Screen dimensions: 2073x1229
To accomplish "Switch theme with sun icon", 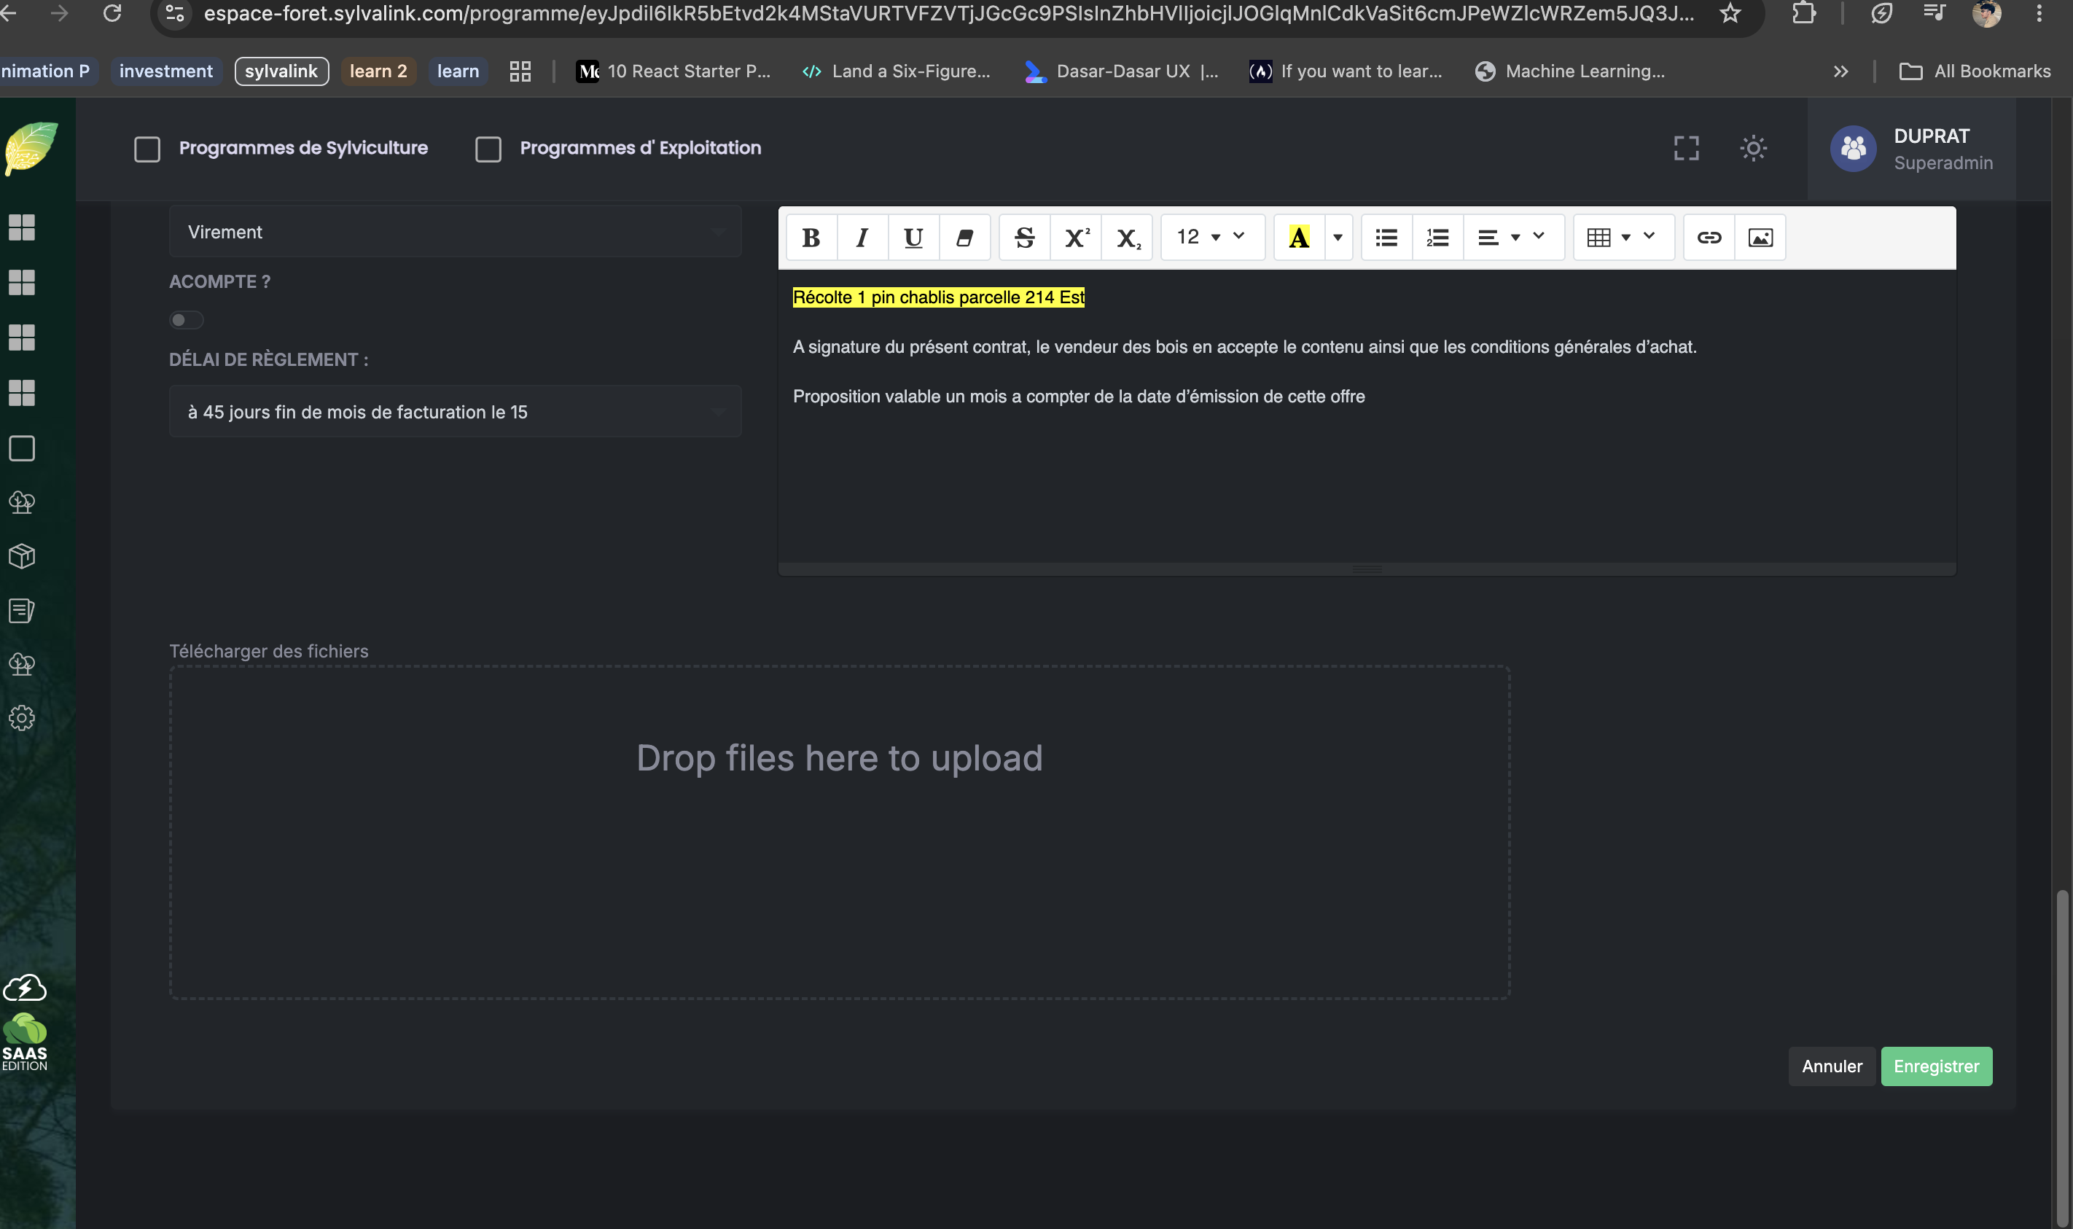I will 1752,148.
